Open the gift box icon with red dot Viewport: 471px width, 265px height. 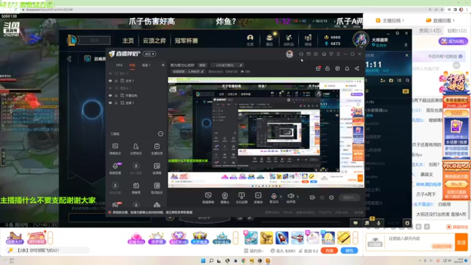(x=318, y=68)
